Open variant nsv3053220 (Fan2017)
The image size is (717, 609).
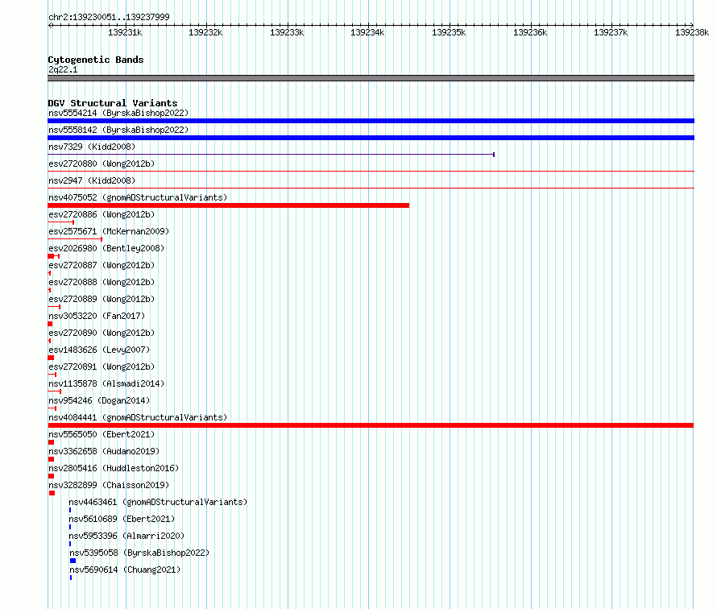pyautogui.click(x=97, y=316)
